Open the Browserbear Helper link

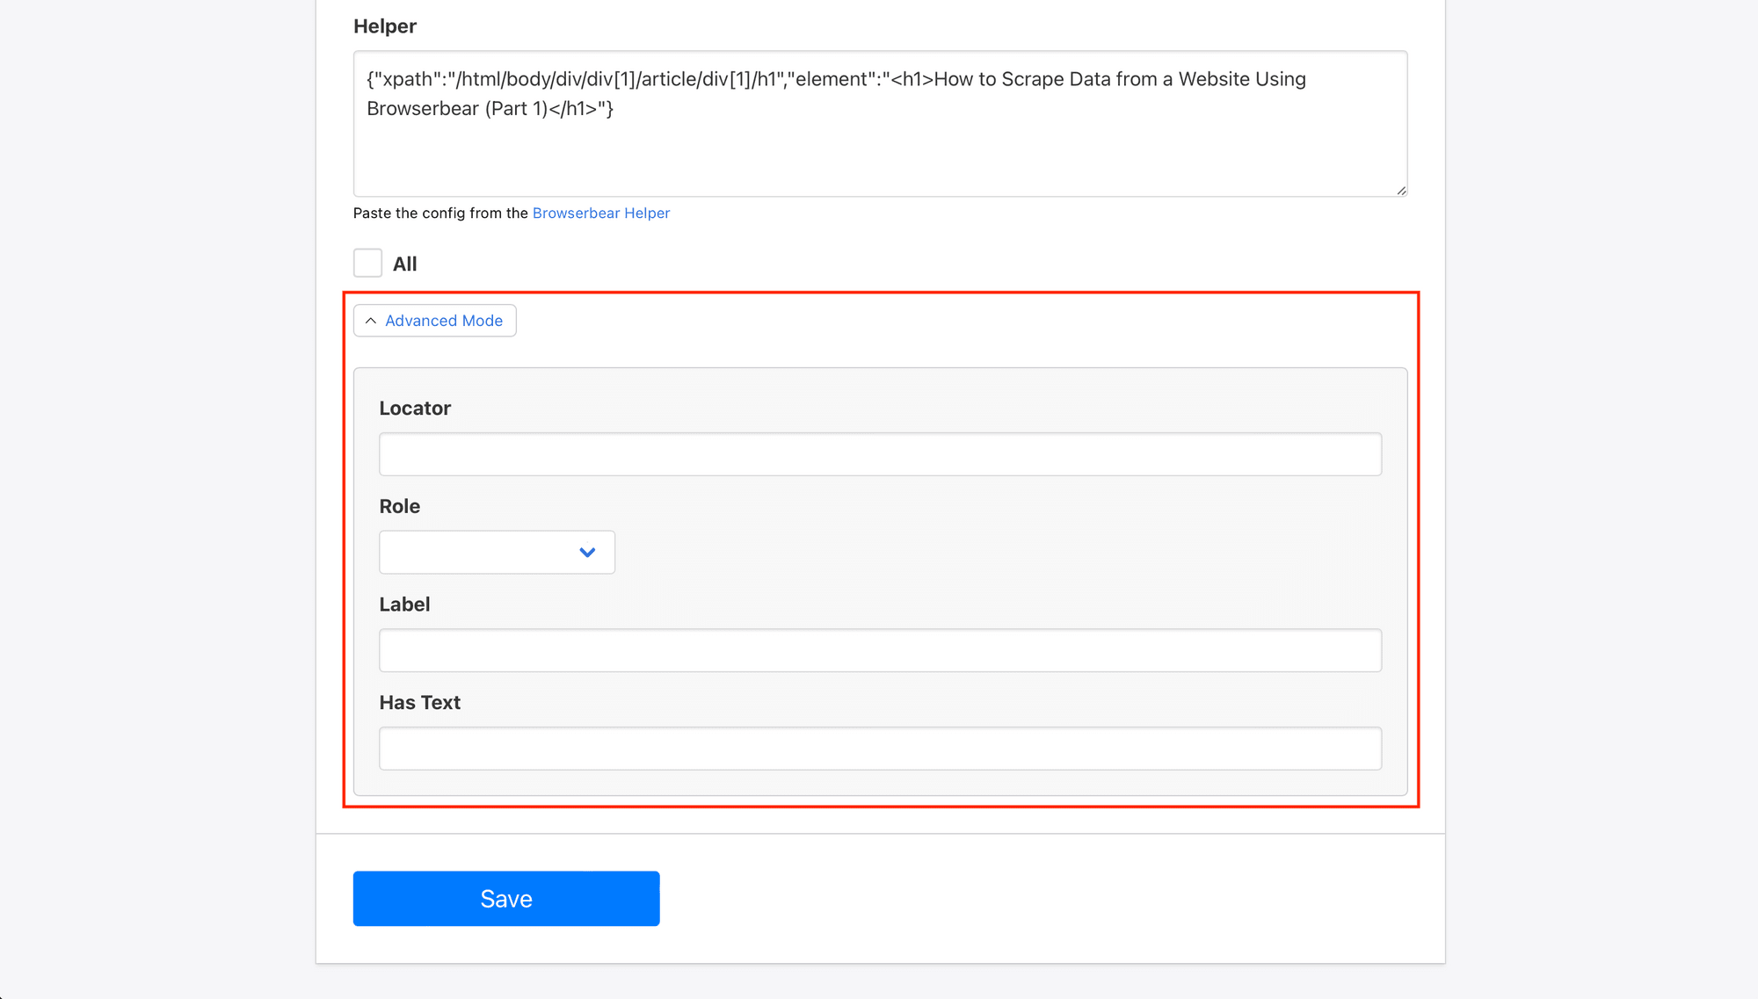click(x=601, y=213)
